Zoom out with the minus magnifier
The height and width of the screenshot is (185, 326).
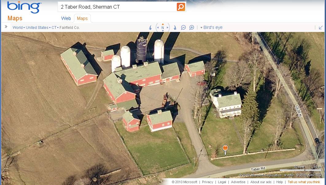pyautogui.click(x=183, y=27)
